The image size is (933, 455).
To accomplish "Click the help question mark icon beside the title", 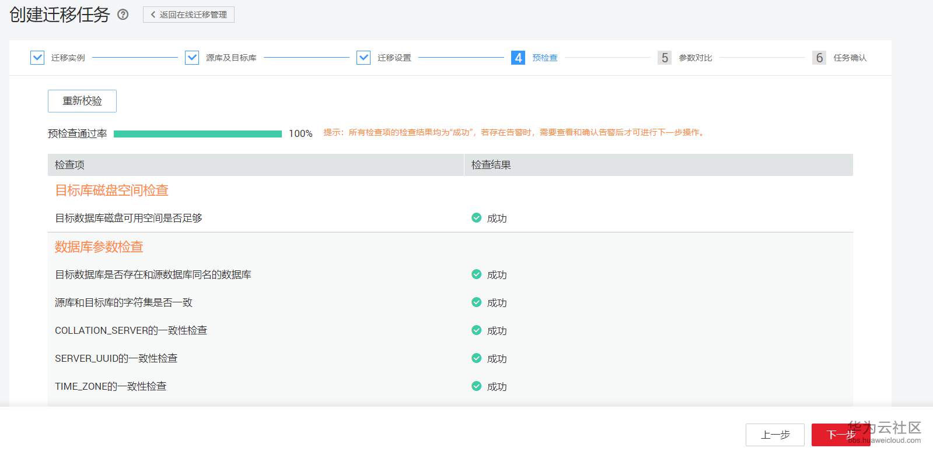I will (123, 15).
